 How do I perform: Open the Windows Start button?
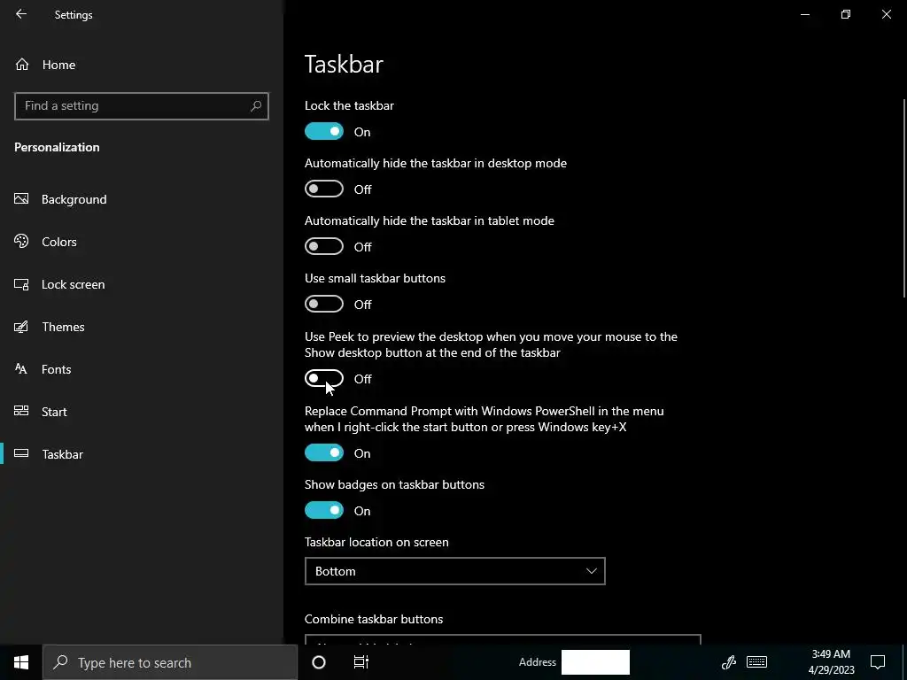point(21,662)
